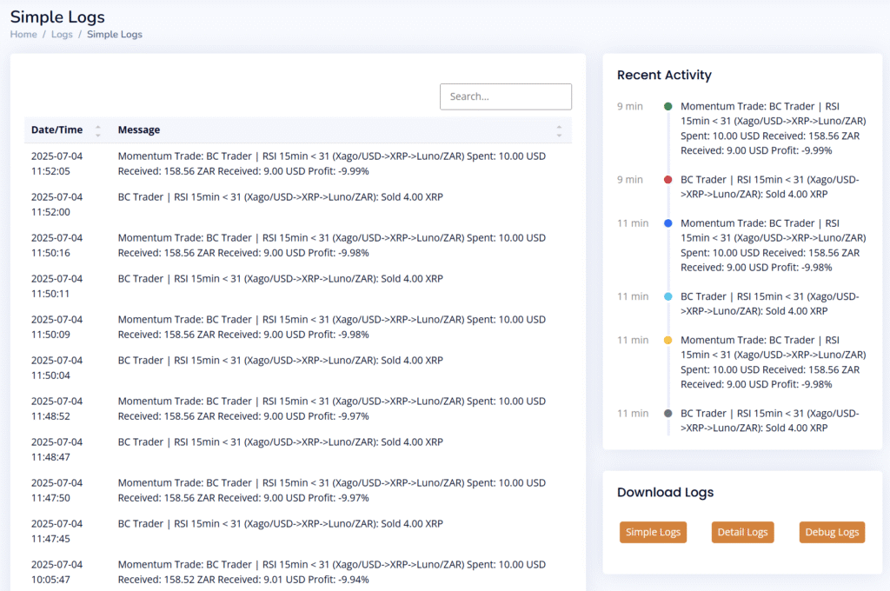Click the gray dot in activity timeline
This screenshot has height=591, width=890.
click(667, 414)
